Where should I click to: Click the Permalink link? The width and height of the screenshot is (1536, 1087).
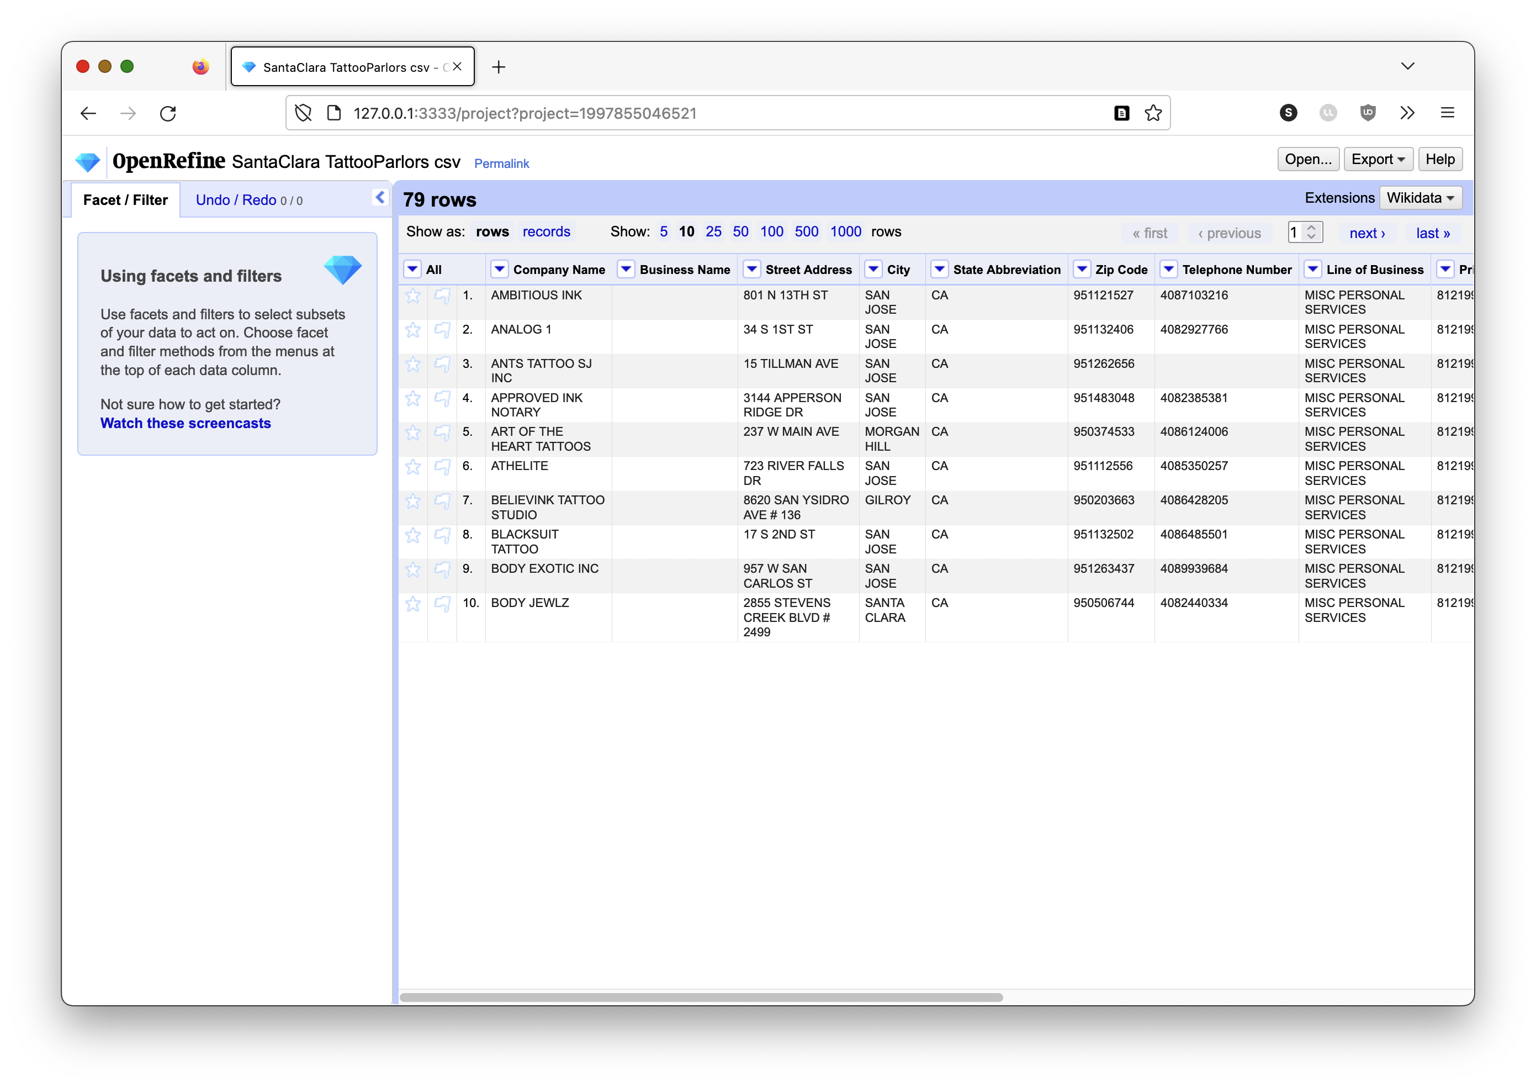tap(501, 163)
